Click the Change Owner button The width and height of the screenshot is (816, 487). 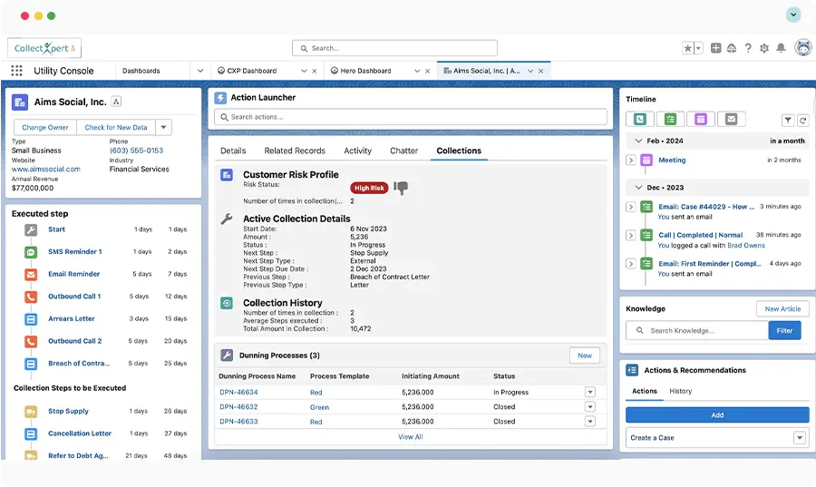coord(45,128)
